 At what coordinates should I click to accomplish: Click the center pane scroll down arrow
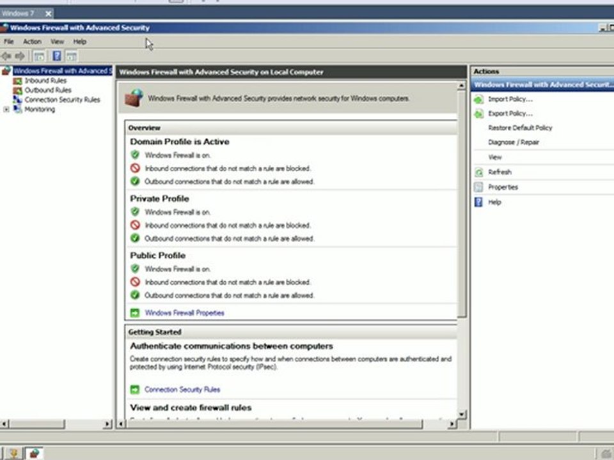point(462,414)
